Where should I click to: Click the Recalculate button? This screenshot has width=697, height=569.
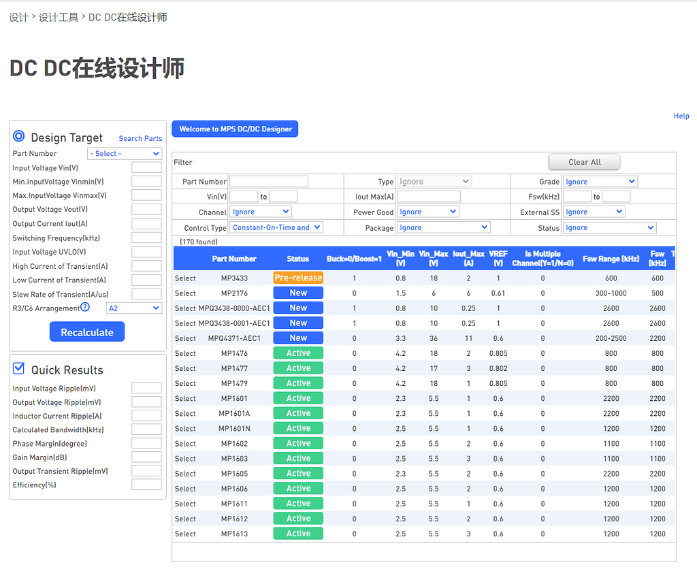point(86,331)
